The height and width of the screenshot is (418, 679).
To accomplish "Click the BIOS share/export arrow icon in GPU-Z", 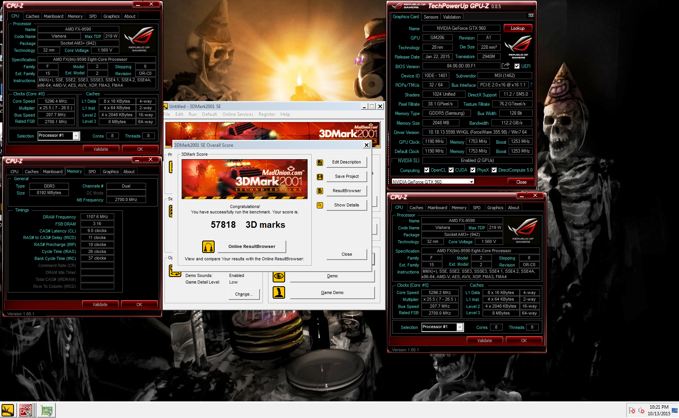I will click(x=506, y=66).
